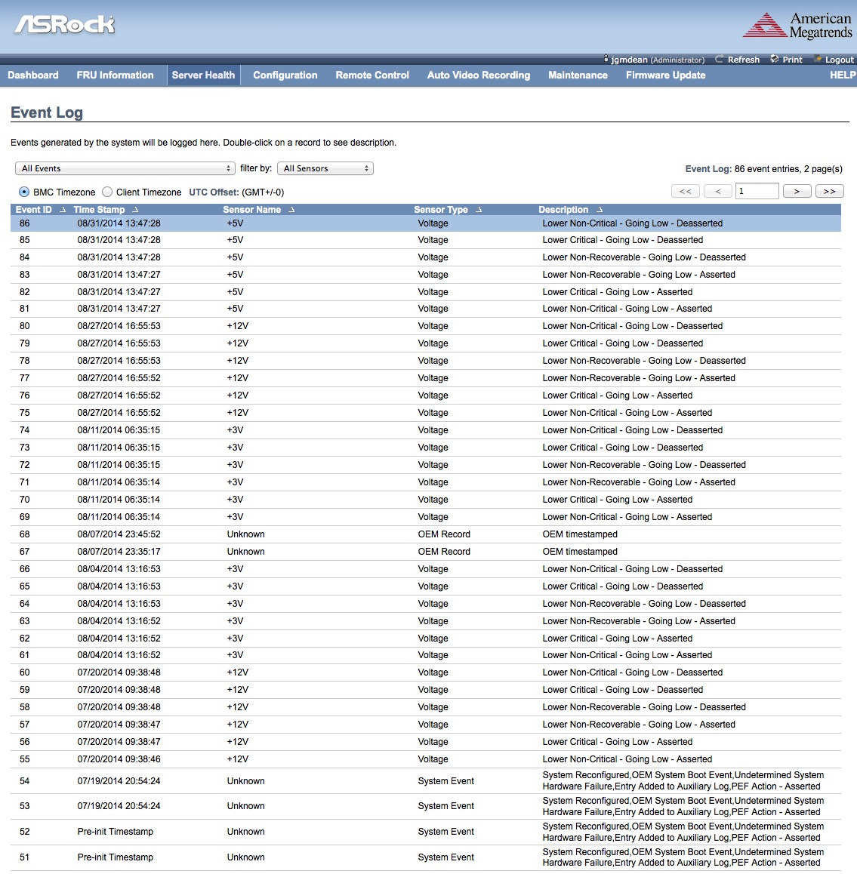Click the Logout link
The height and width of the screenshot is (874, 857).
(839, 60)
